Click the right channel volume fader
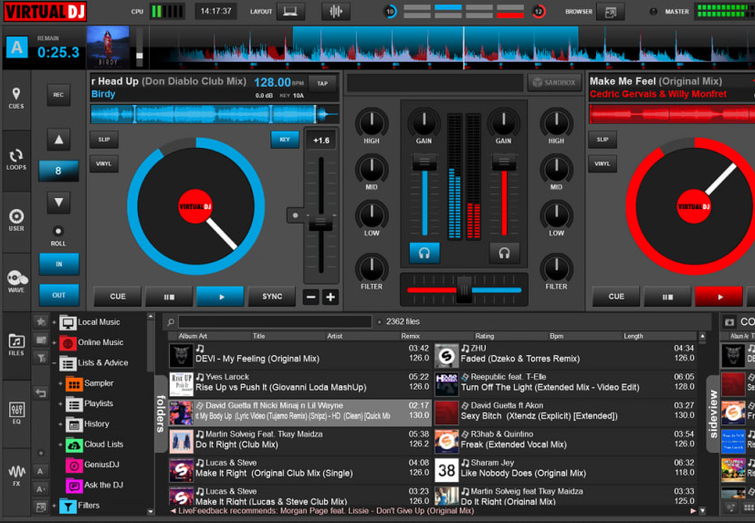 pyautogui.click(x=504, y=162)
